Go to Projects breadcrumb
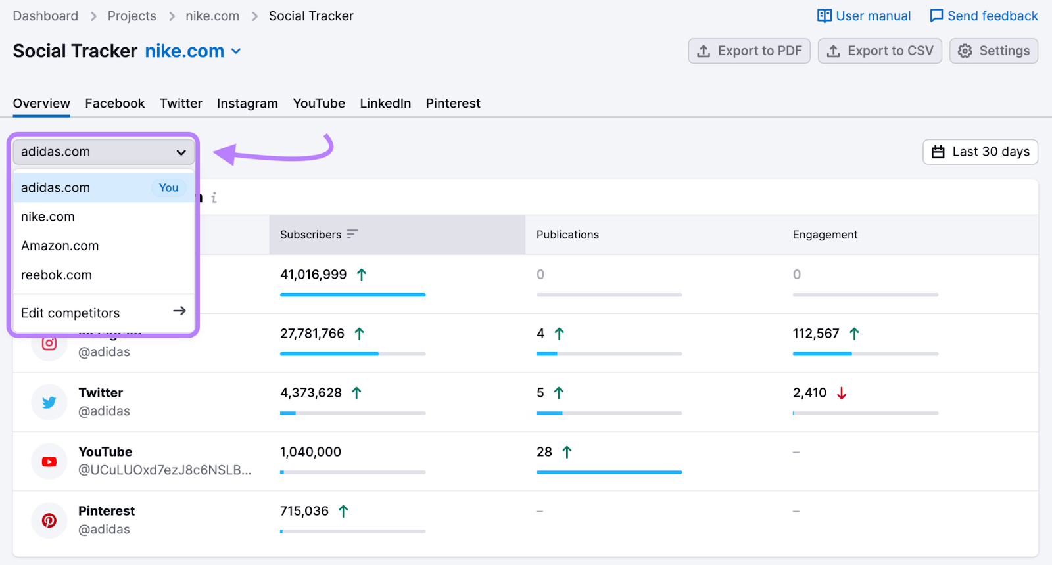This screenshot has height=565, width=1052. click(x=132, y=16)
